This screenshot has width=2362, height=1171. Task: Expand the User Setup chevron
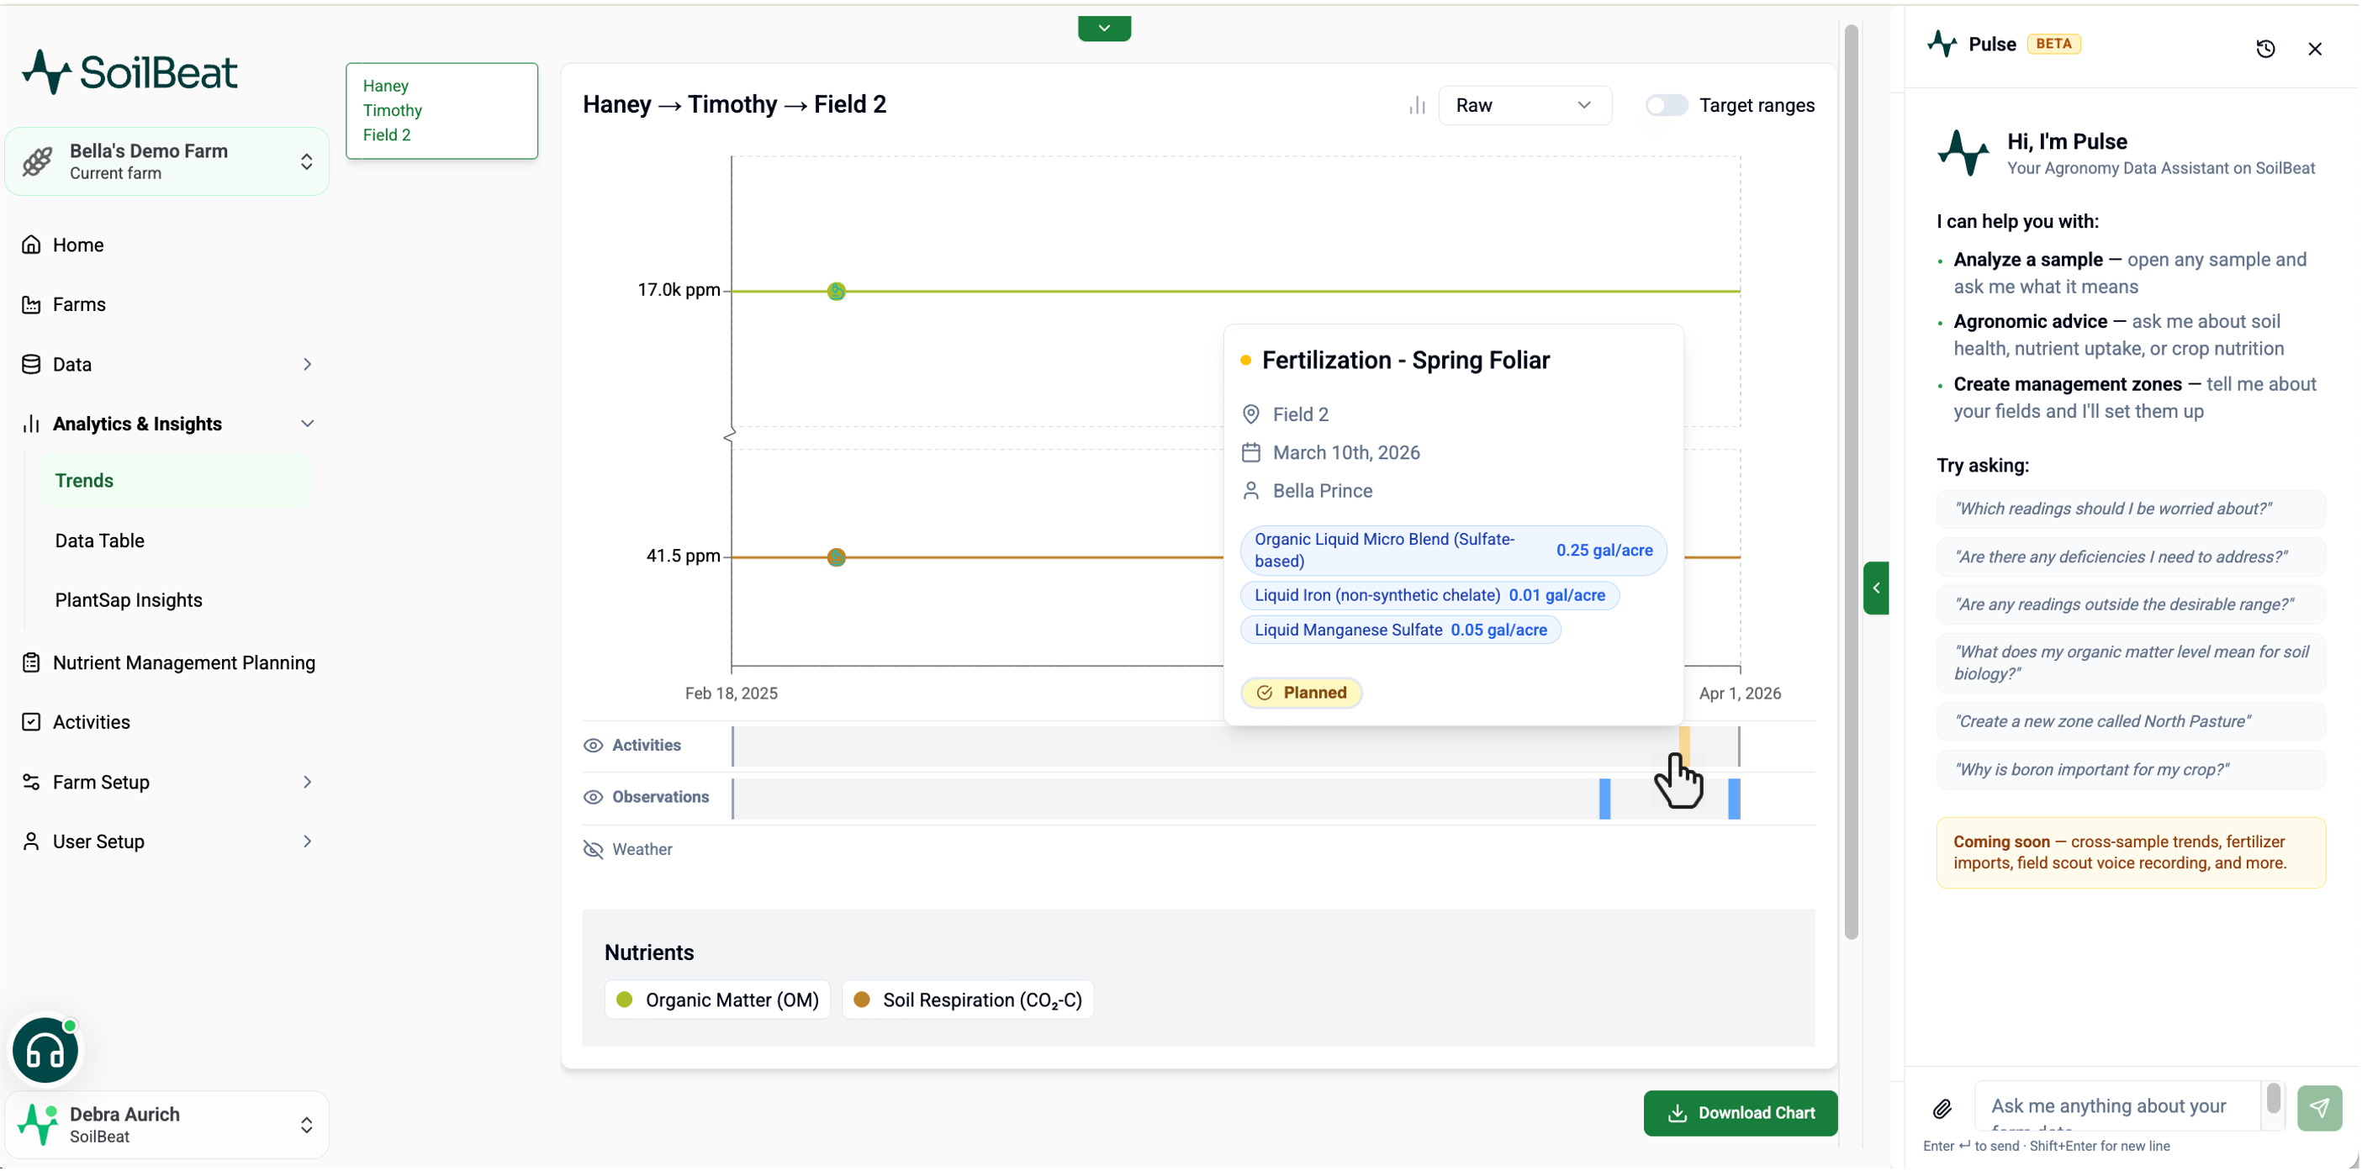[x=307, y=841]
